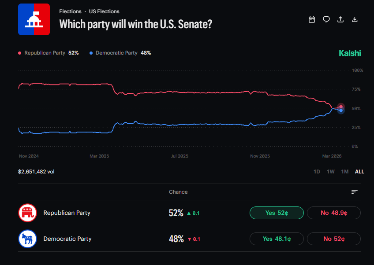Buy Yes 48.1¢ for Democratic Party
The height and width of the screenshot is (265, 374).
point(277,239)
